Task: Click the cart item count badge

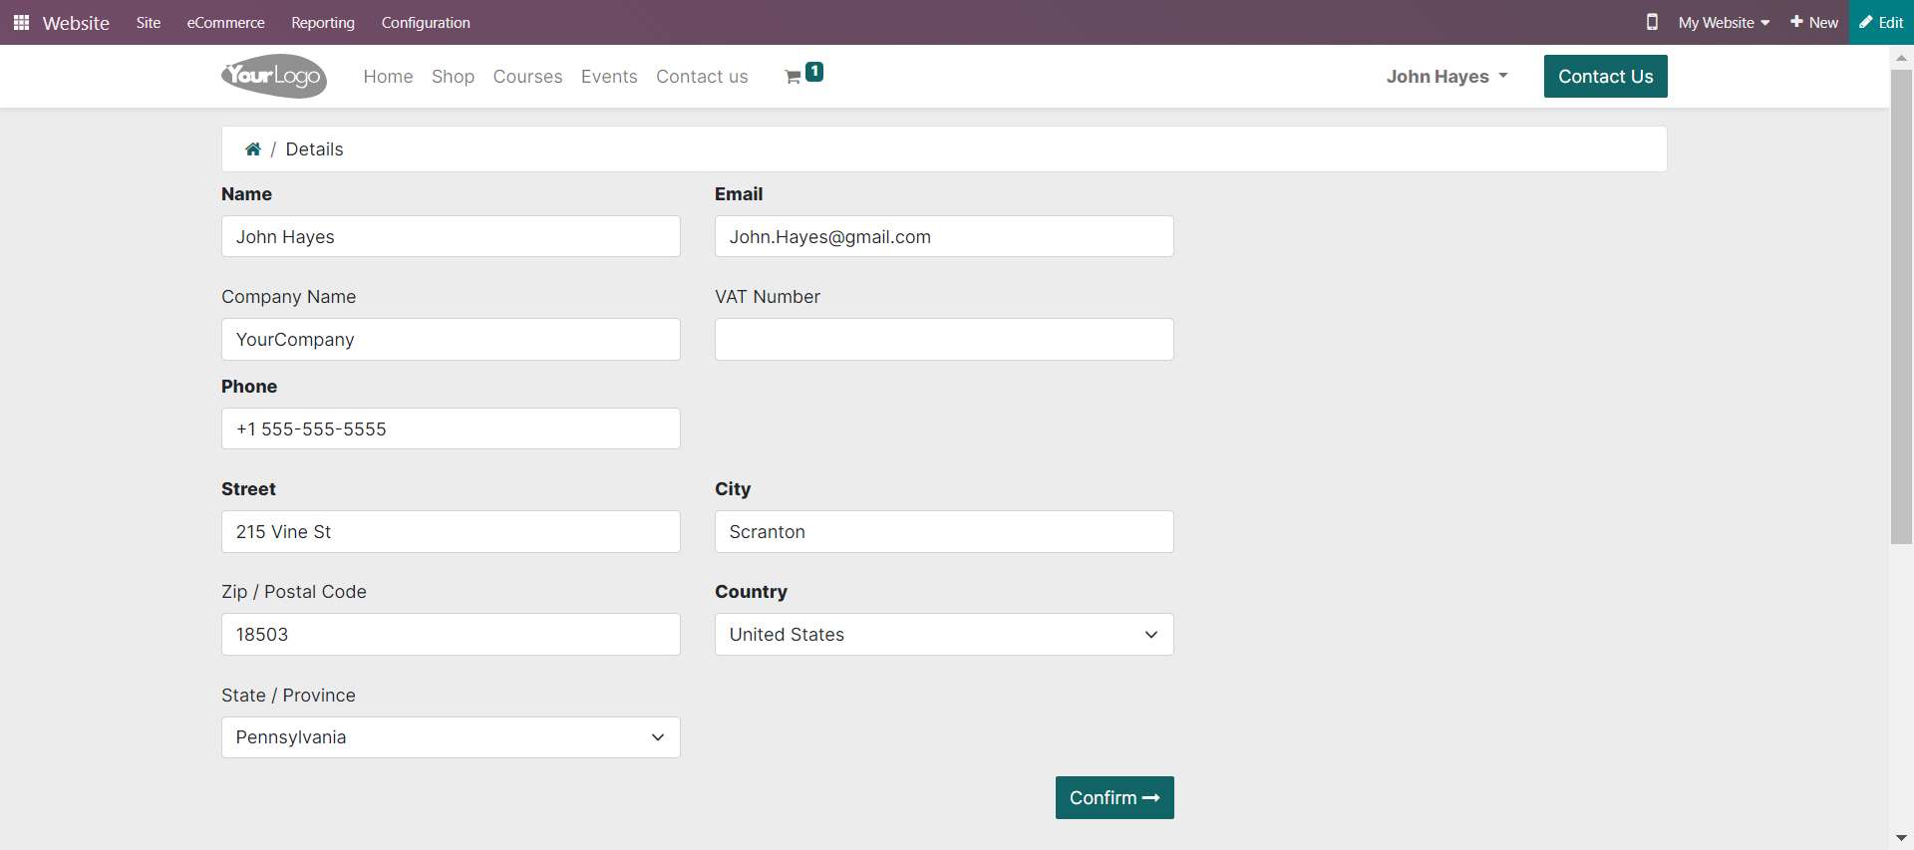Action: 814,72
